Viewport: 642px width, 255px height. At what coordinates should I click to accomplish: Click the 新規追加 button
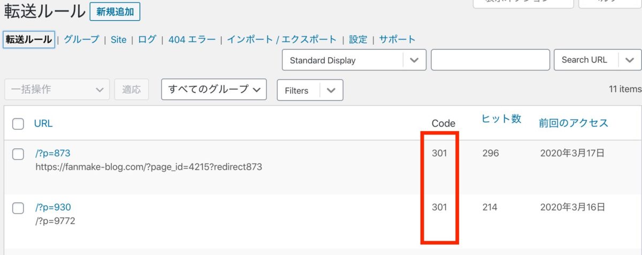coord(115,11)
